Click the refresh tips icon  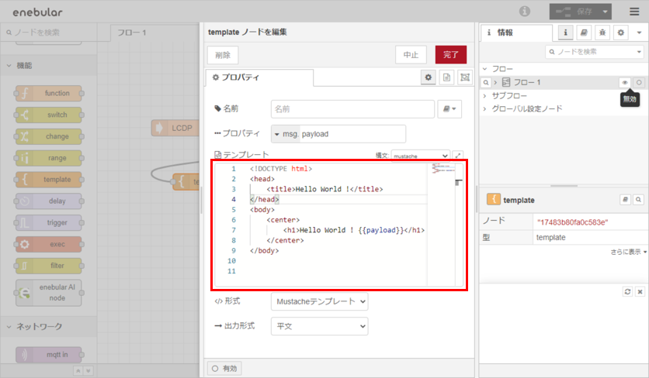point(627,292)
